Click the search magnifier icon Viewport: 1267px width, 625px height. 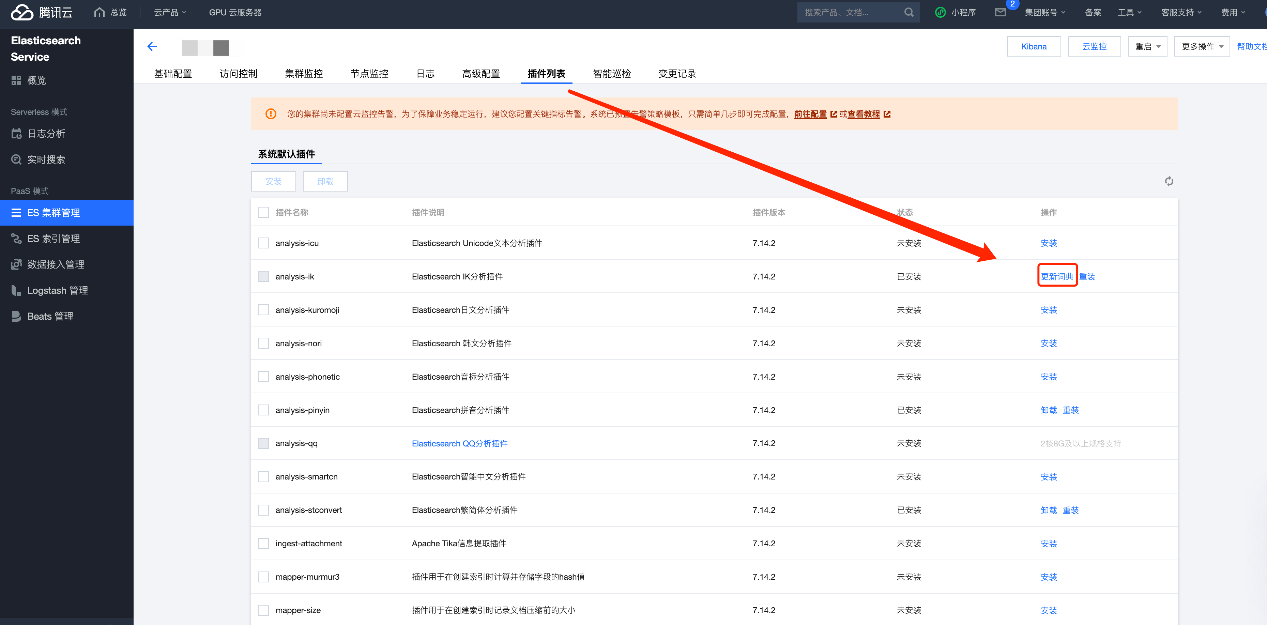909,12
